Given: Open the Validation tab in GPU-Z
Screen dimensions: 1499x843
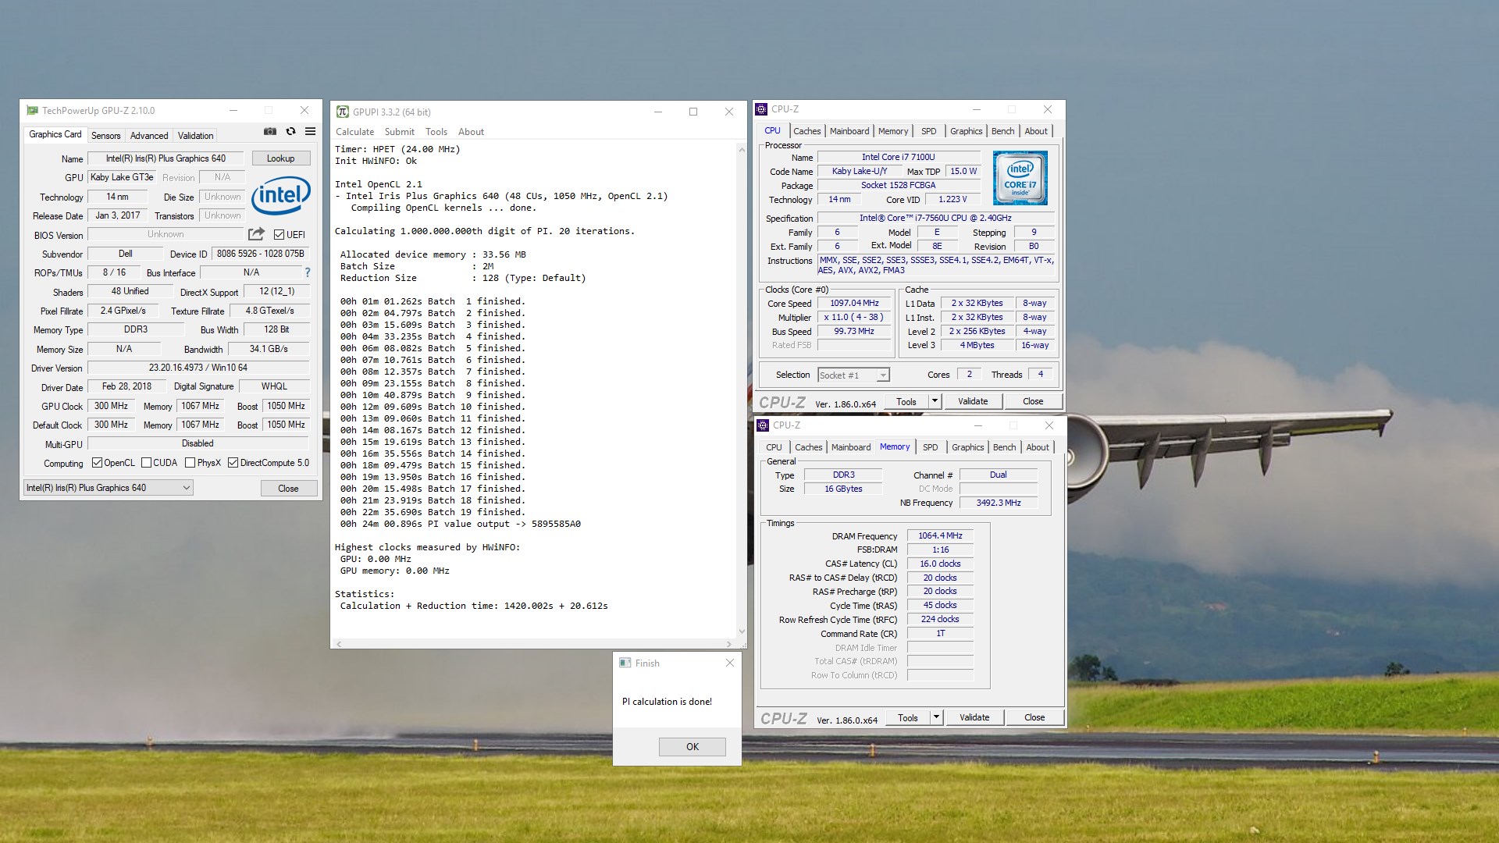Looking at the screenshot, I should point(195,136).
